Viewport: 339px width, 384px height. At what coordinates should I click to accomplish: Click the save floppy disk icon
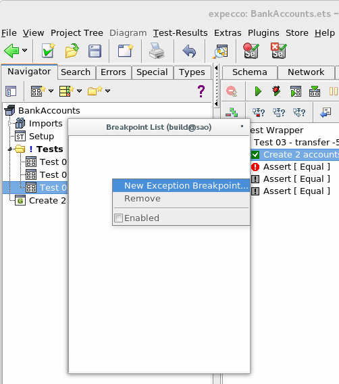(x=95, y=51)
